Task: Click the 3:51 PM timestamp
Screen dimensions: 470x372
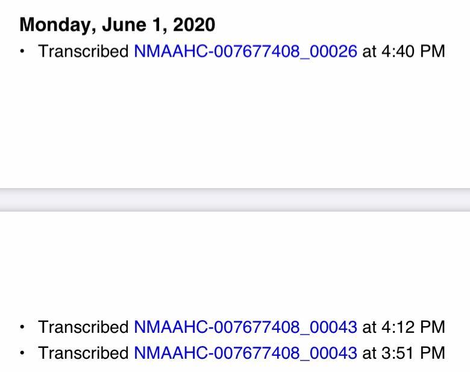Action: coord(413,352)
